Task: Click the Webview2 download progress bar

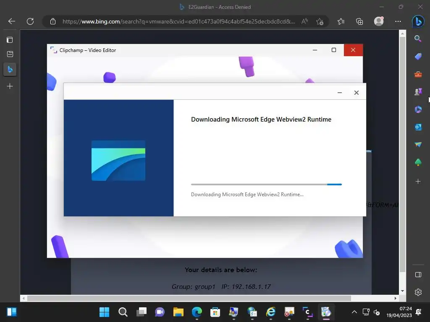Action: tap(266, 184)
